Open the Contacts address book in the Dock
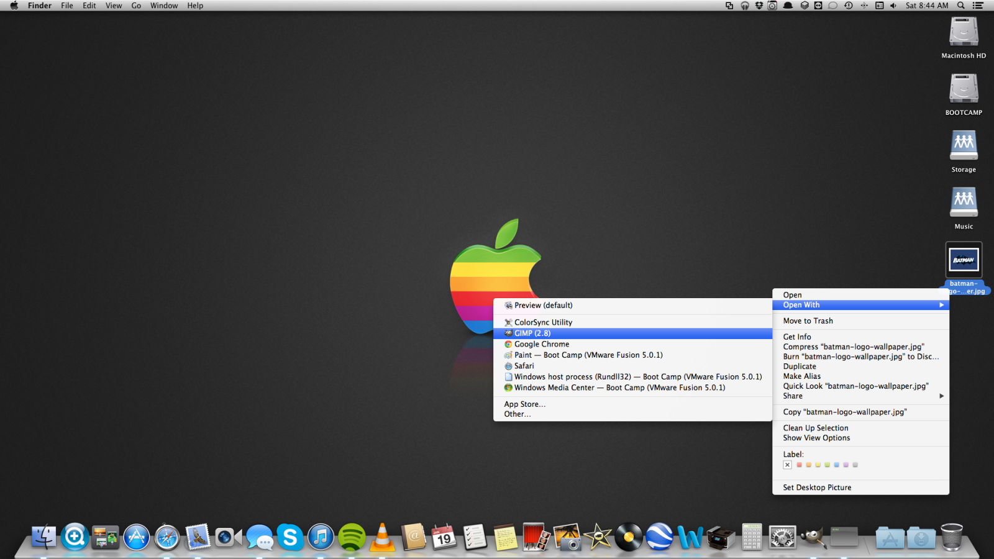The height and width of the screenshot is (559, 994). [413, 537]
